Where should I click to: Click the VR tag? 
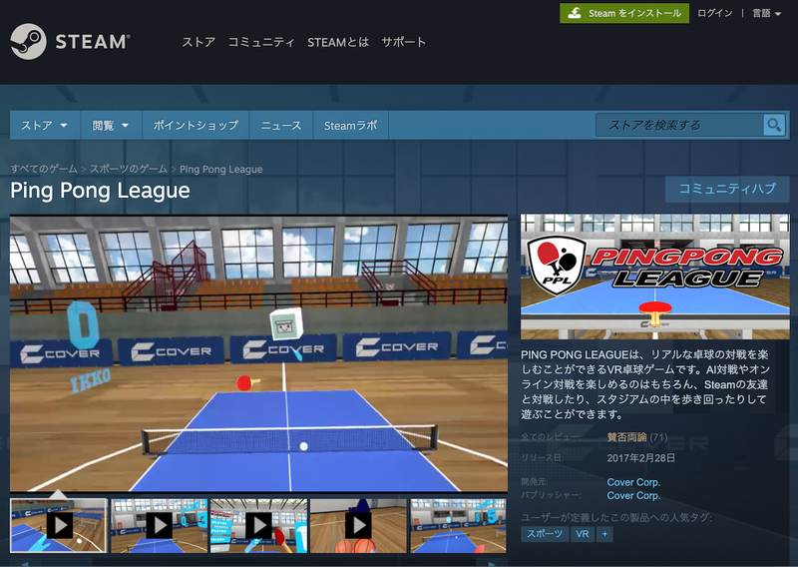click(583, 534)
